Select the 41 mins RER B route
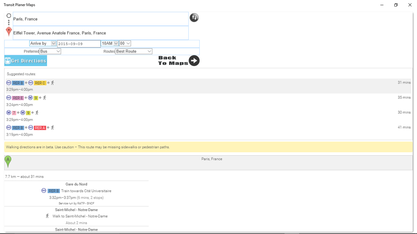 [x=209, y=131]
